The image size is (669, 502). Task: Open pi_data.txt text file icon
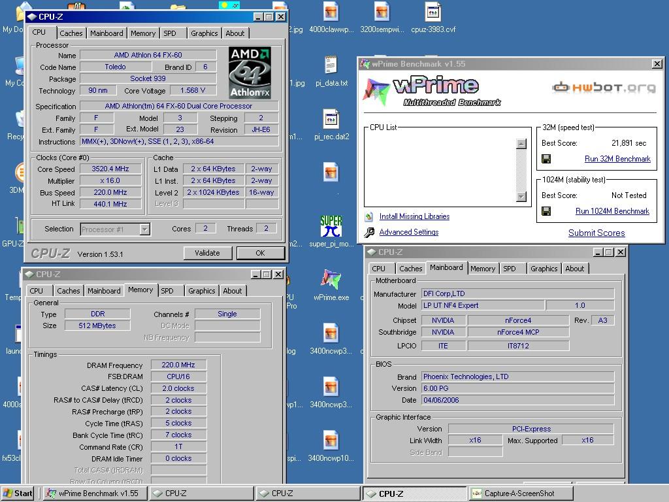[x=331, y=66]
